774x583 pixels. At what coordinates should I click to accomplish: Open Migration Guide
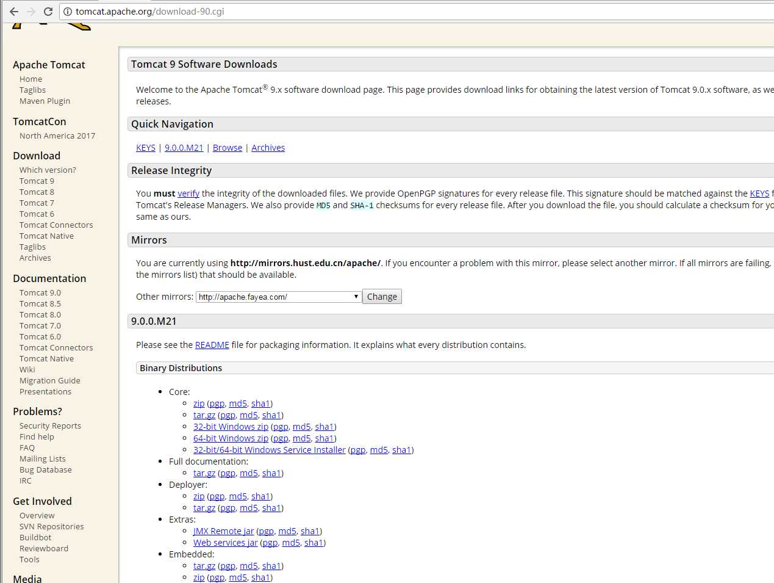click(49, 381)
